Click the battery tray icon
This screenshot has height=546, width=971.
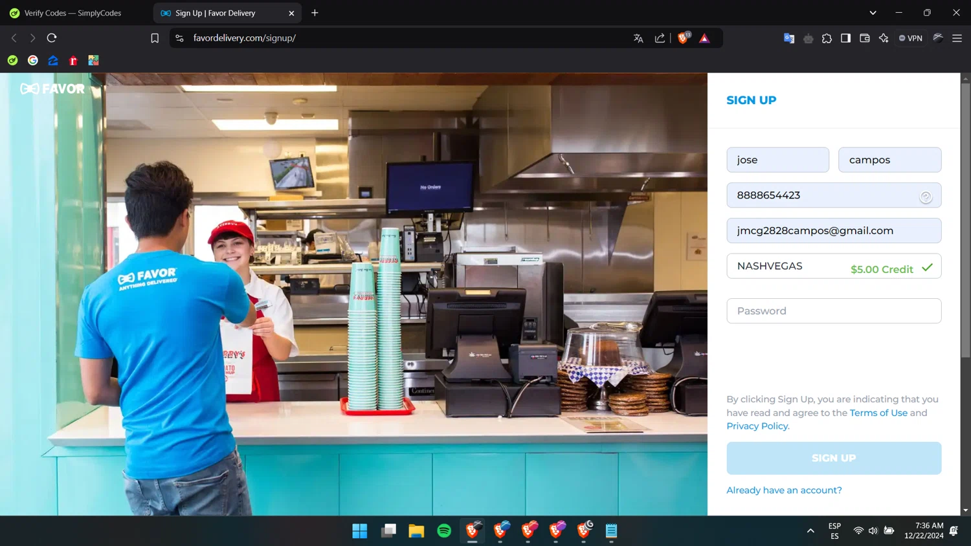[x=889, y=531]
